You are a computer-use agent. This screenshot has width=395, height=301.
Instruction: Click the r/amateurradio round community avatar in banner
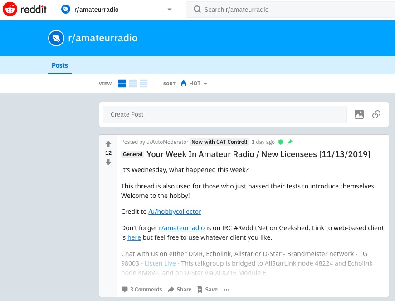point(56,38)
